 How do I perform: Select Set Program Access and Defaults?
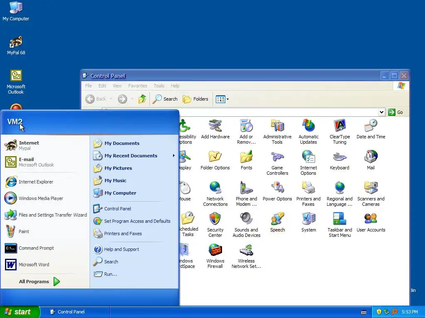[x=134, y=221]
